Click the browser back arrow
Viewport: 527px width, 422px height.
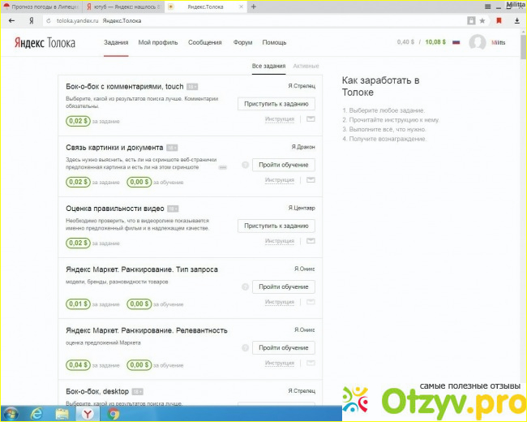click(x=11, y=20)
